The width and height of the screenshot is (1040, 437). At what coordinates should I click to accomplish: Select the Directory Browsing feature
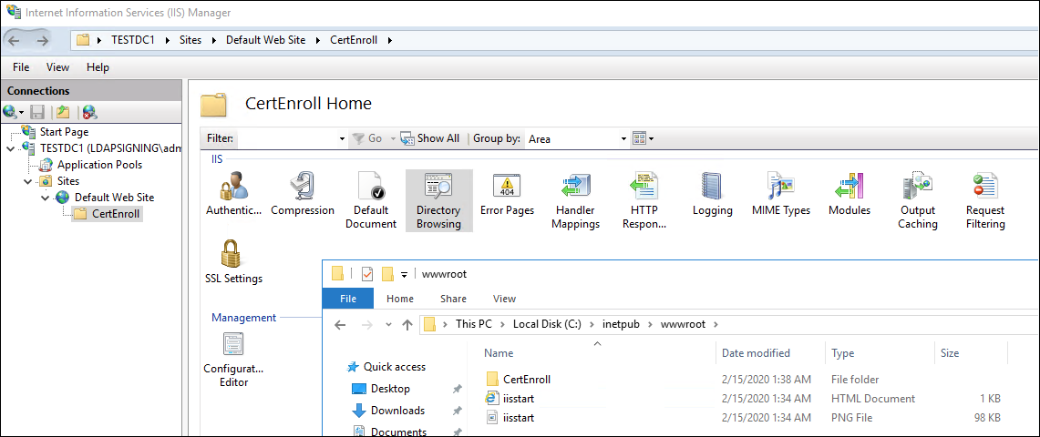438,200
